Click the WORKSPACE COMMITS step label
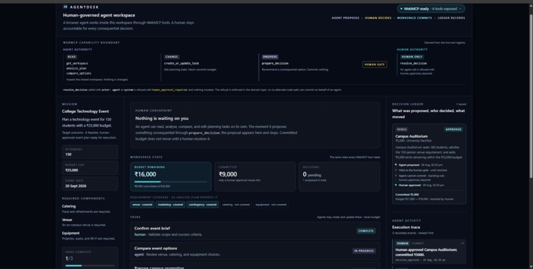The height and width of the screenshot is (269, 533). tap(415, 18)
